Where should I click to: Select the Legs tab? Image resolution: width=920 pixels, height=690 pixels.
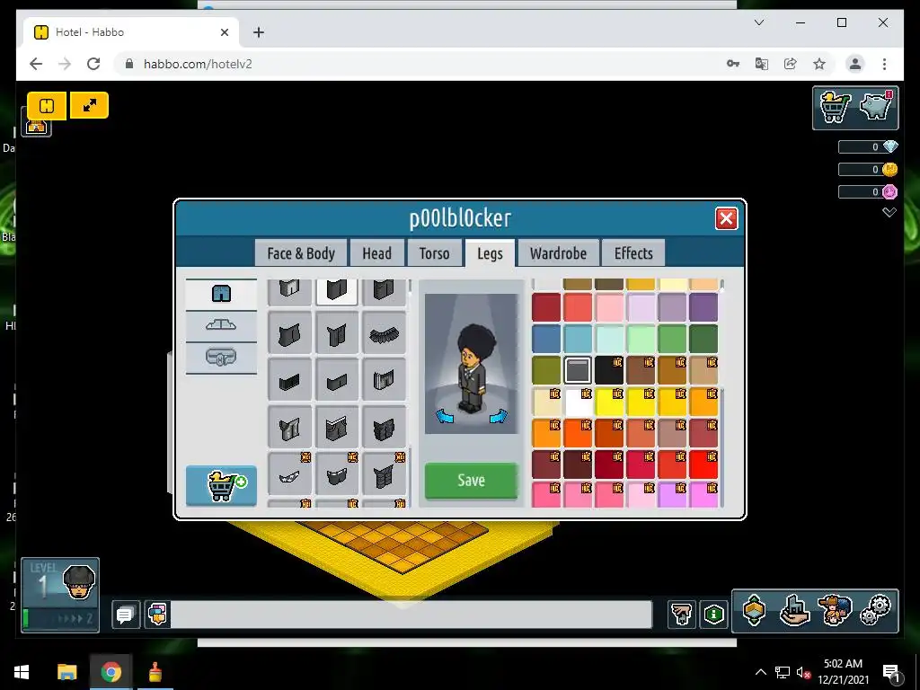490,253
